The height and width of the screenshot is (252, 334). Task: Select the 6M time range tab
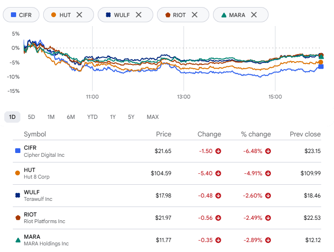(x=71, y=117)
